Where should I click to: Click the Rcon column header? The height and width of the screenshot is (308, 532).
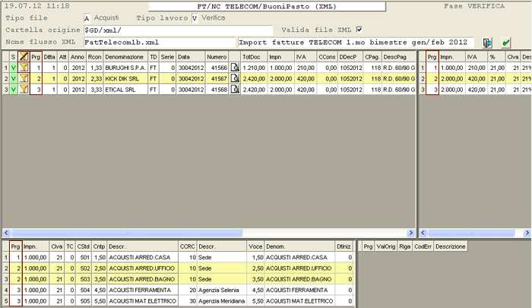point(95,57)
